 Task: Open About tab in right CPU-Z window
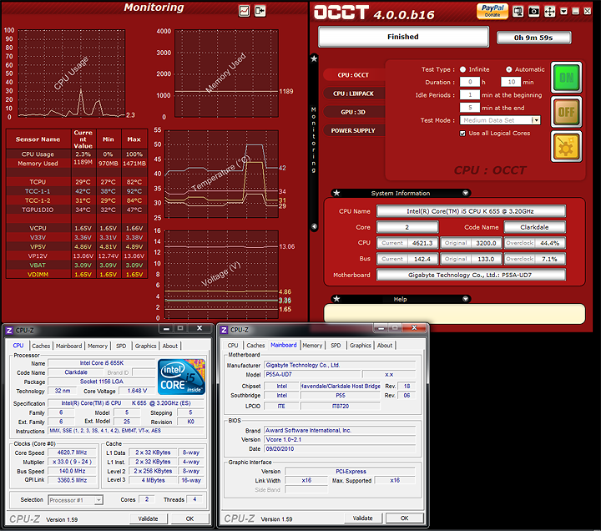click(385, 346)
